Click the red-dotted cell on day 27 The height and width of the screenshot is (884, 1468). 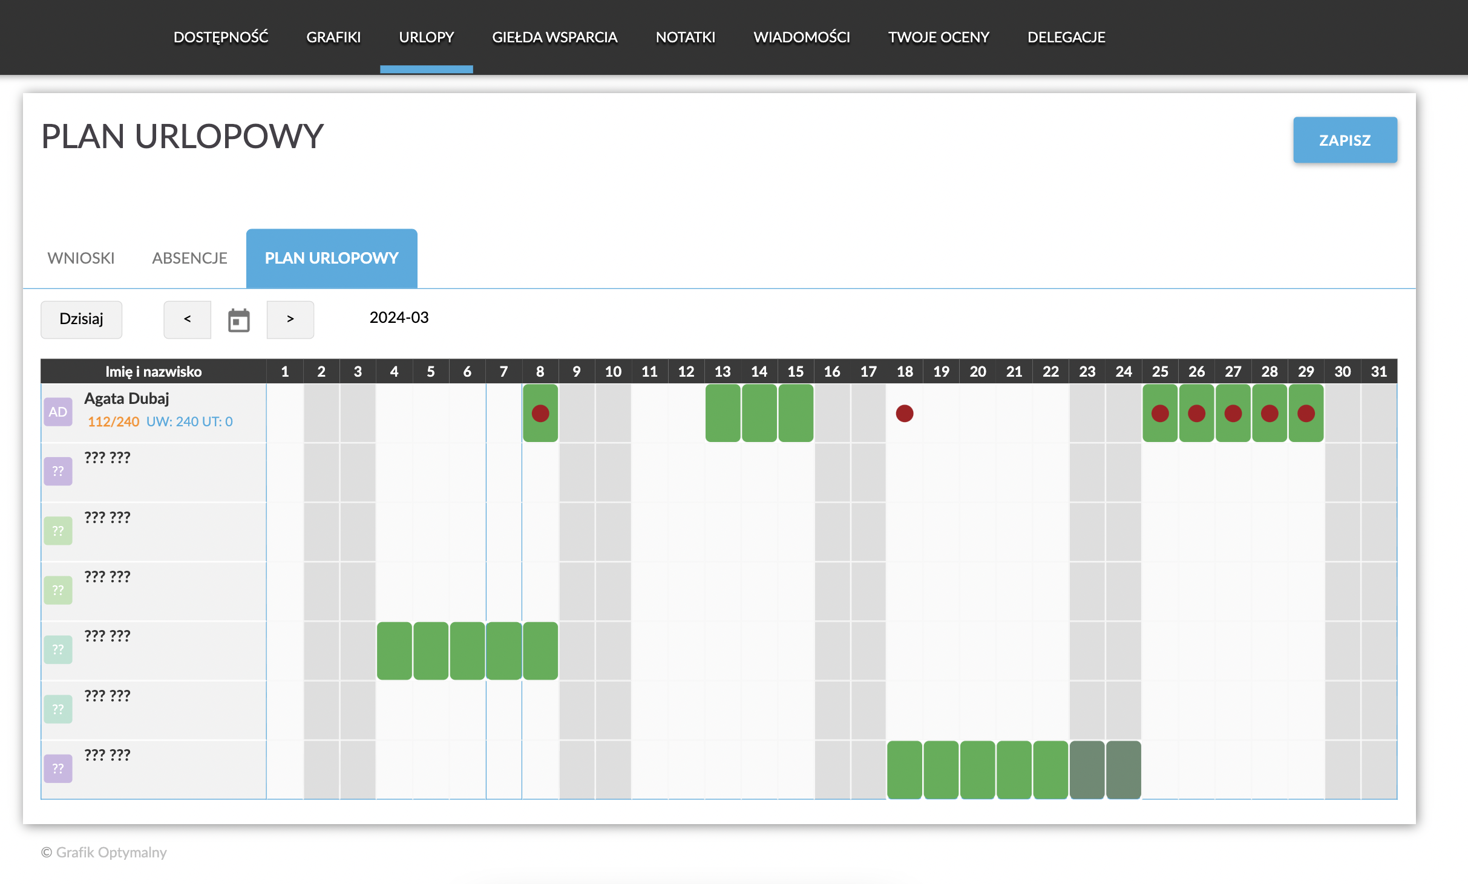pyautogui.click(x=1233, y=414)
